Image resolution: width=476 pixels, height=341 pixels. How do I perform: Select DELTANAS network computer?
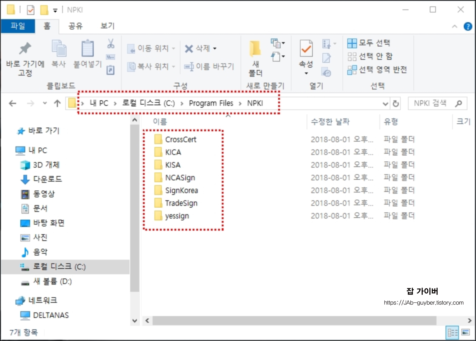[44, 315]
